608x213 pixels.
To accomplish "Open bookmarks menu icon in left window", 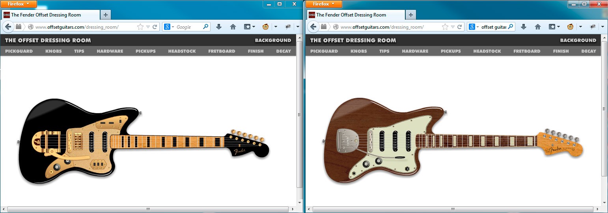I will (x=249, y=27).
